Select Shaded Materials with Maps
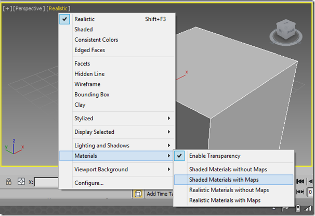 (224, 180)
